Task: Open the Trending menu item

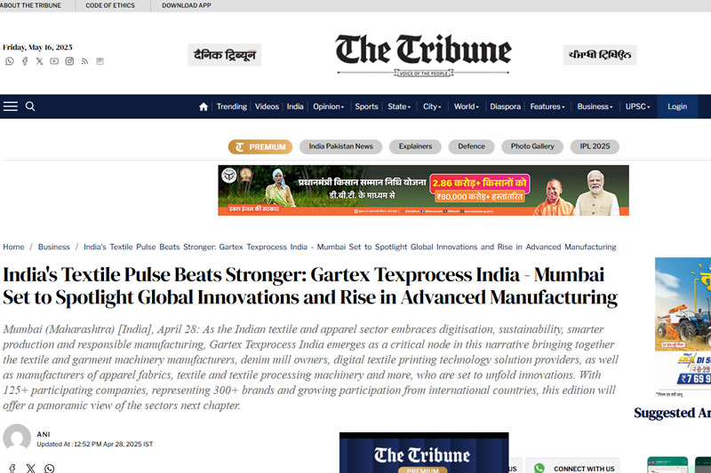Action: click(x=231, y=106)
